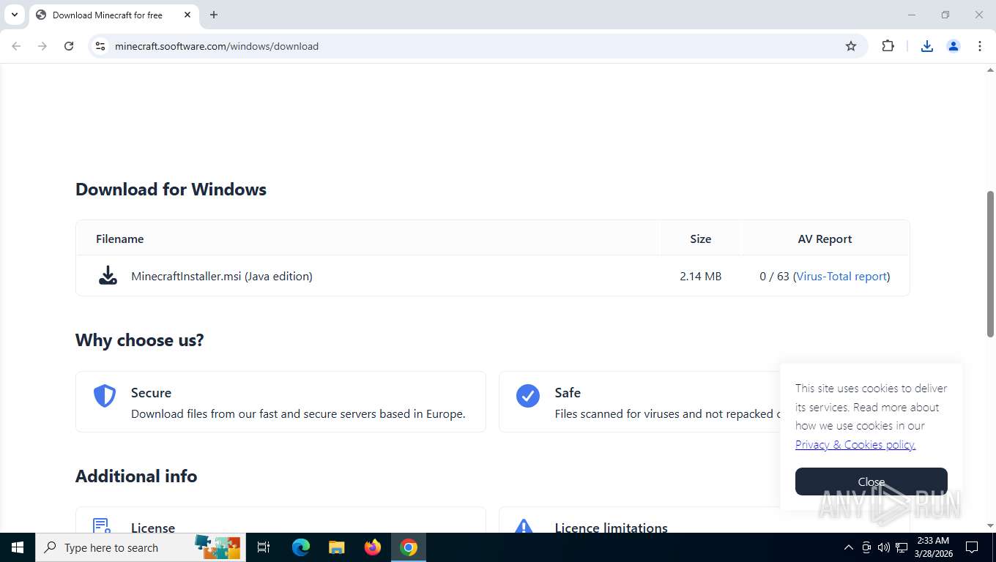
Task: Click the Filename column header
Action: click(x=119, y=239)
